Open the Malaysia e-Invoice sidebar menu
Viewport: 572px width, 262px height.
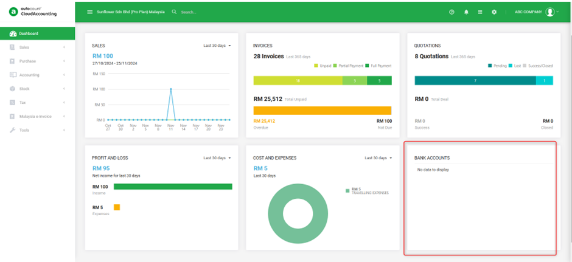pyautogui.click(x=38, y=117)
